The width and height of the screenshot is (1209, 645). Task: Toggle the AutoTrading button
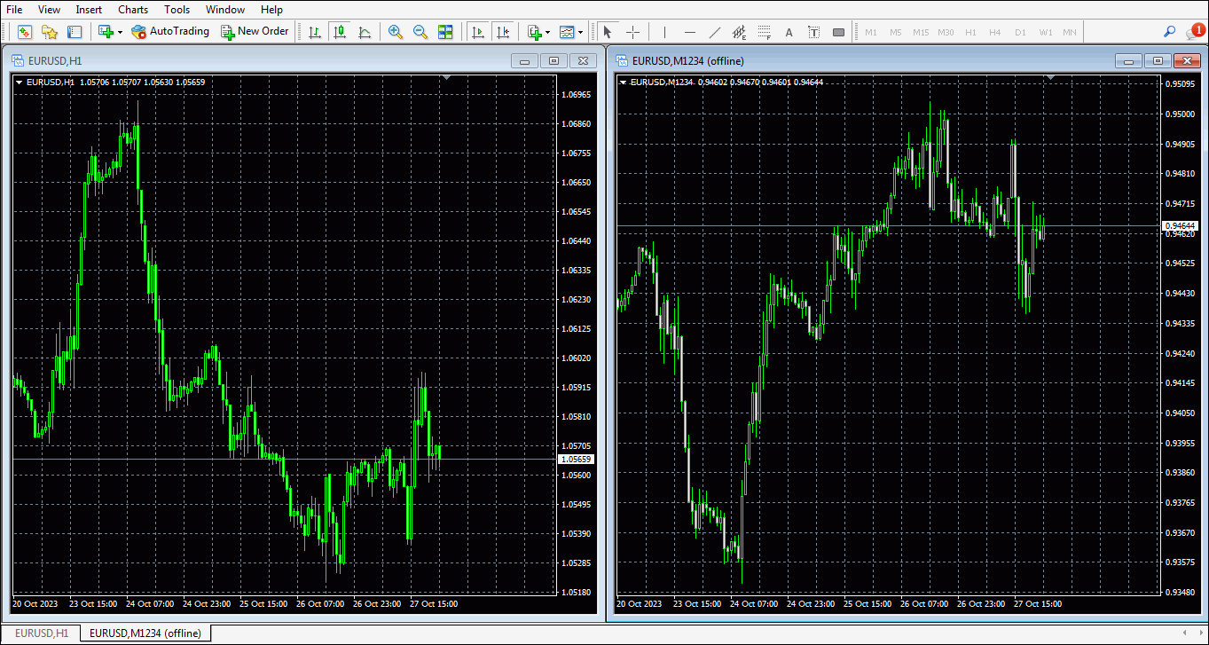pyautogui.click(x=170, y=32)
